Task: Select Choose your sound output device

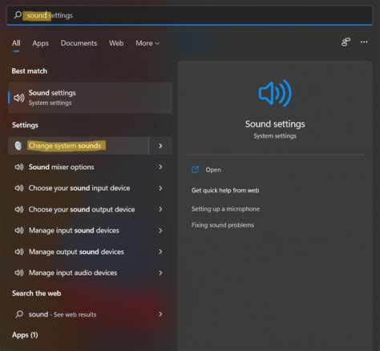Action: coord(82,209)
